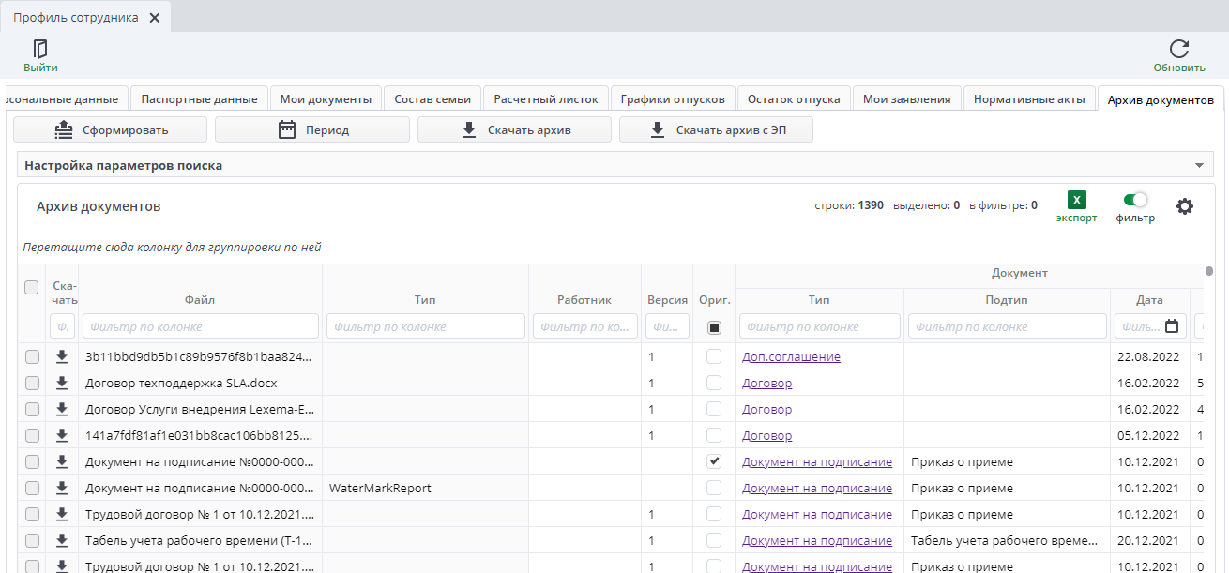
Task: Toggle the Ориг. column filter checkbox
Action: pyautogui.click(x=715, y=327)
